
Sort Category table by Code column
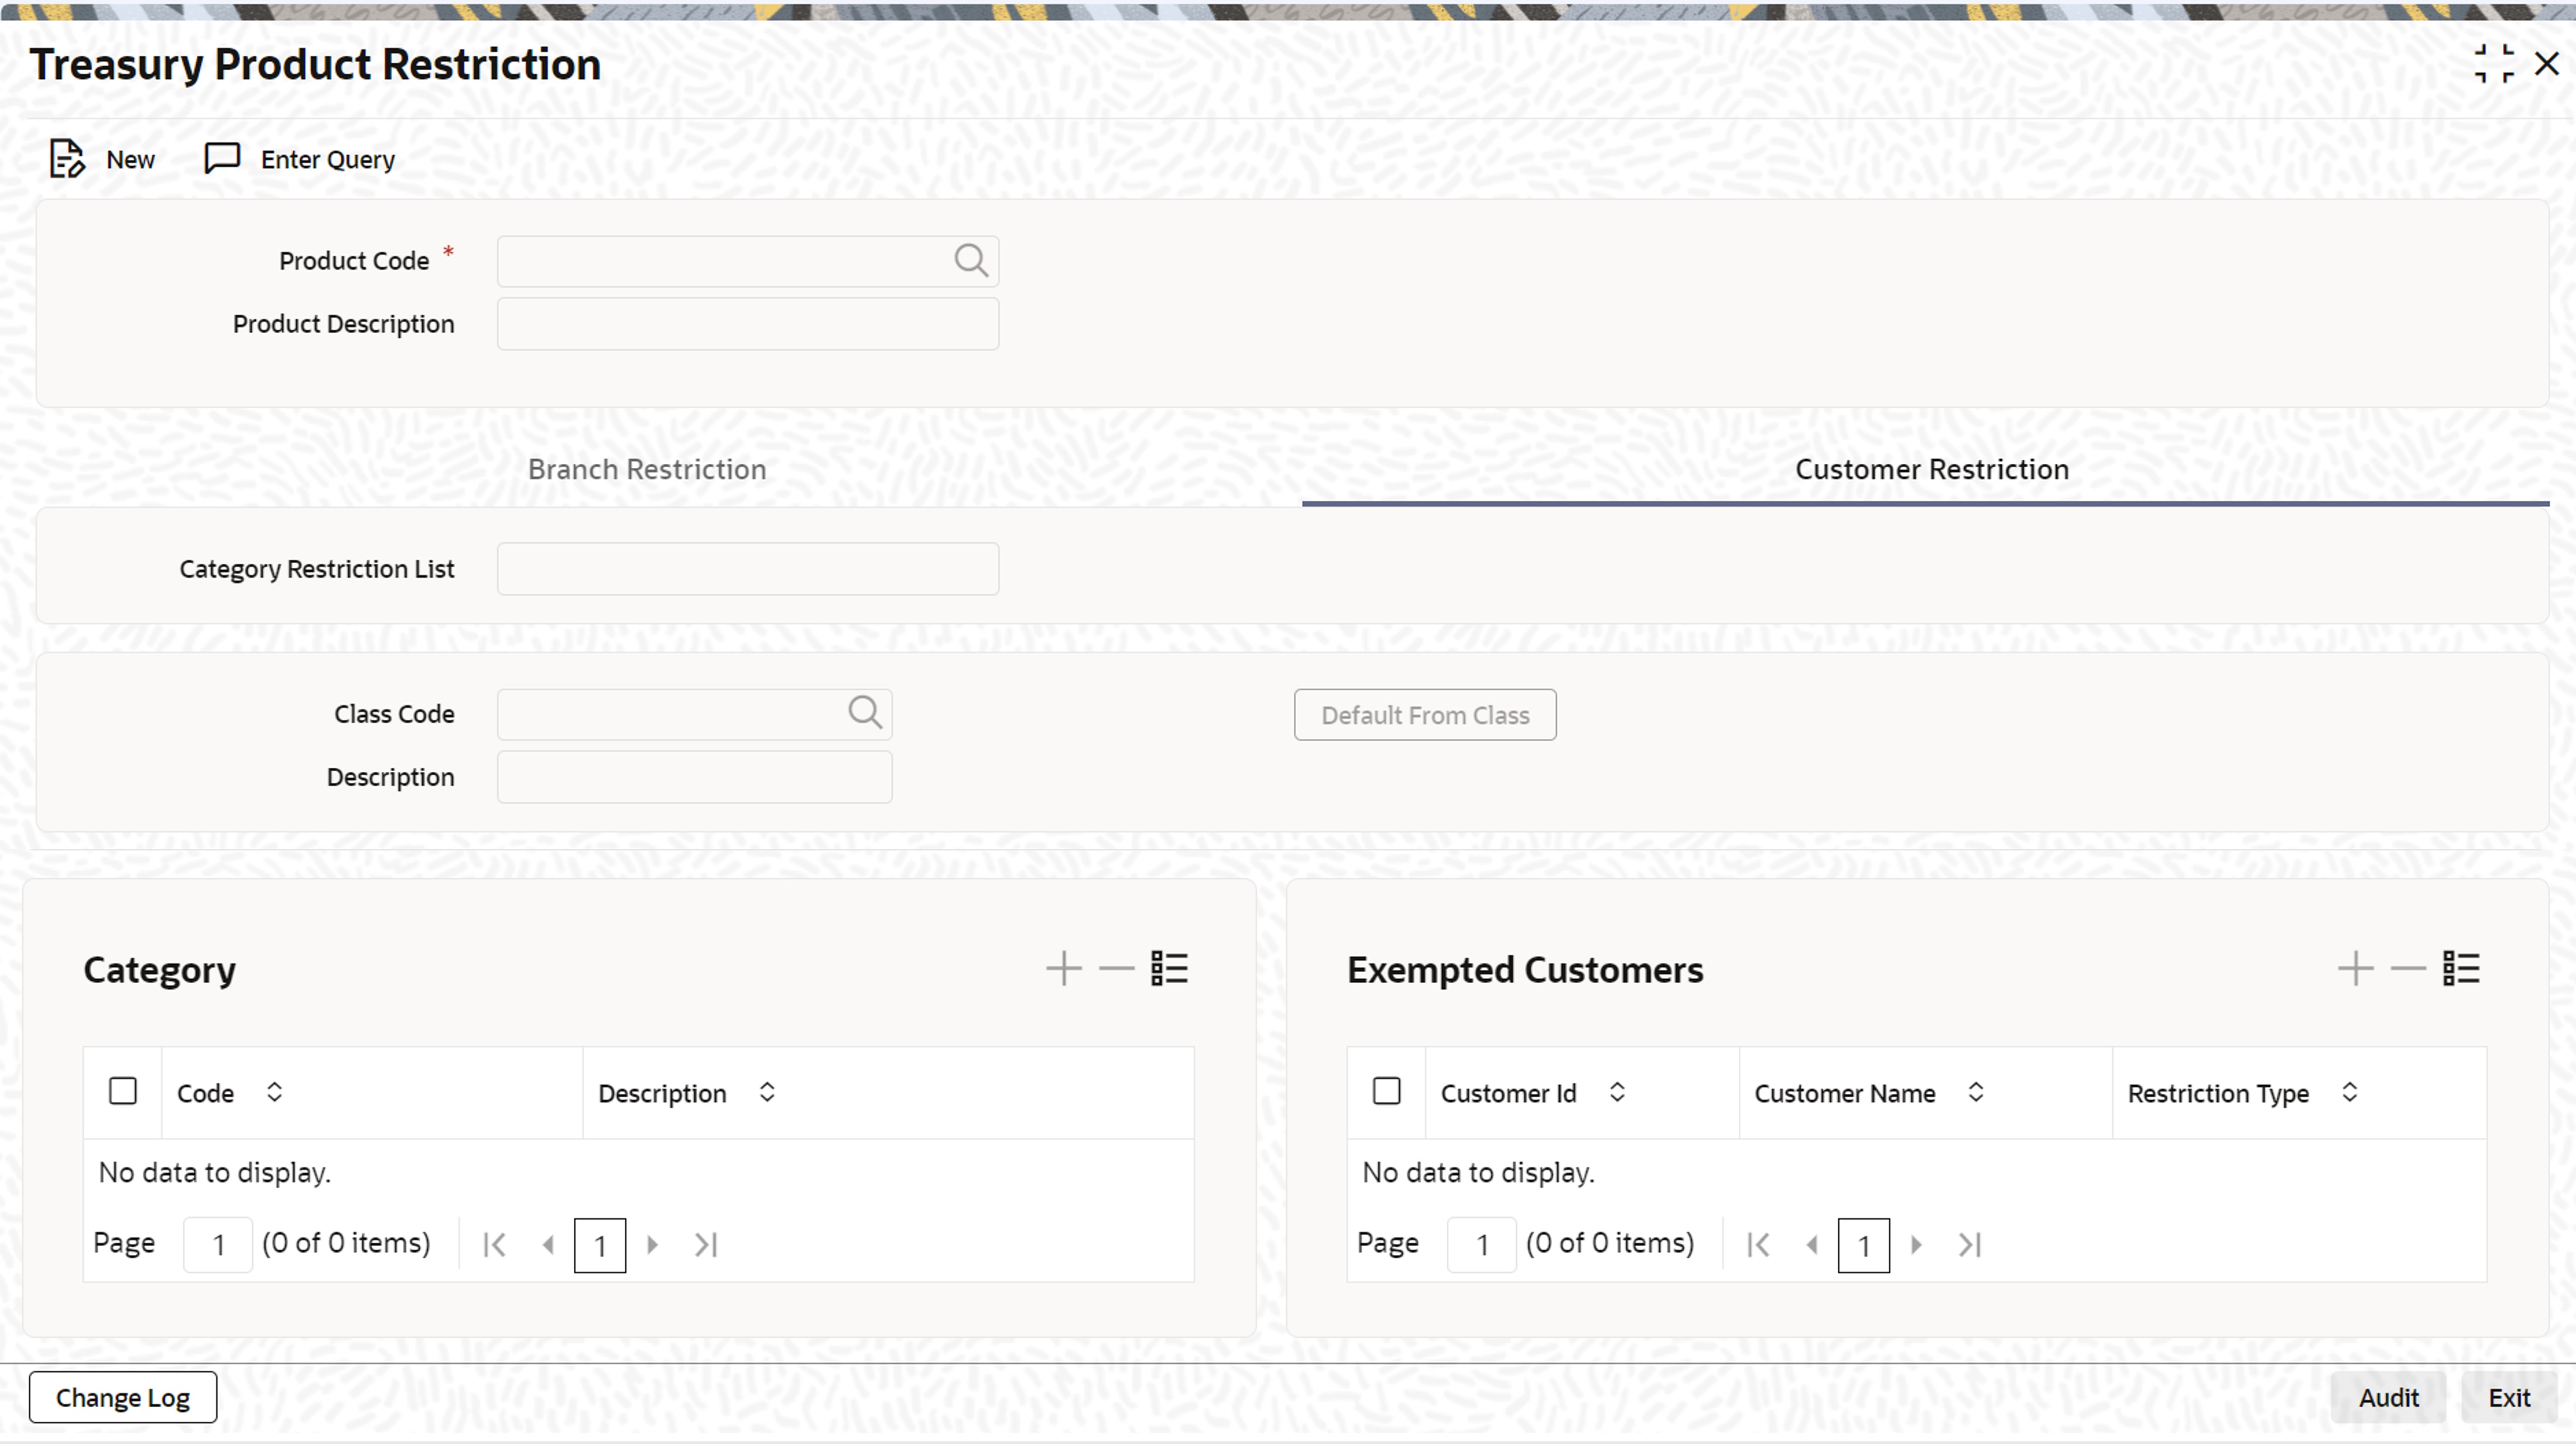click(x=274, y=1092)
